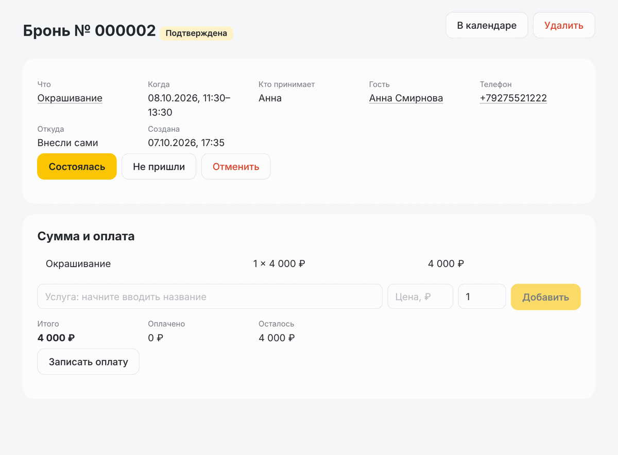Mark booking as «Состоялась»

pyautogui.click(x=77, y=167)
